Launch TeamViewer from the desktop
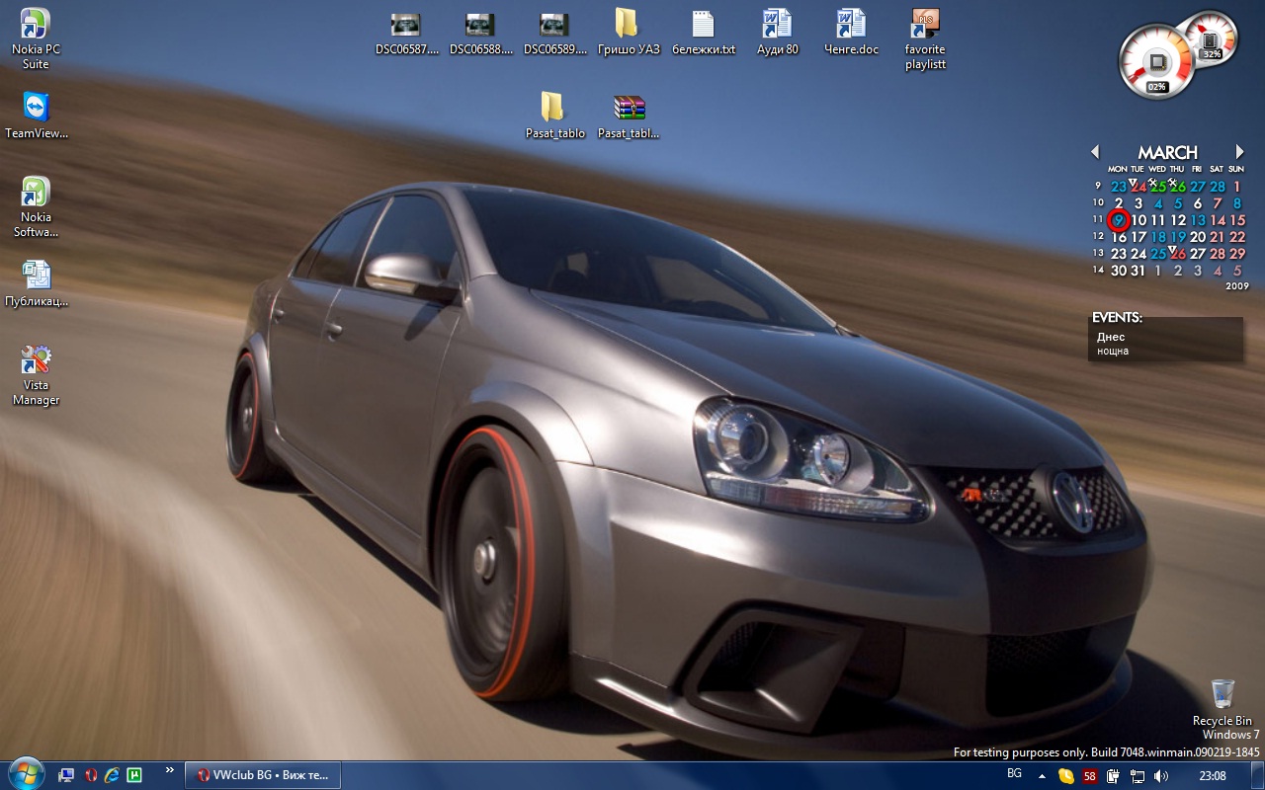The height and width of the screenshot is (790, 1265). click(36, 109)
